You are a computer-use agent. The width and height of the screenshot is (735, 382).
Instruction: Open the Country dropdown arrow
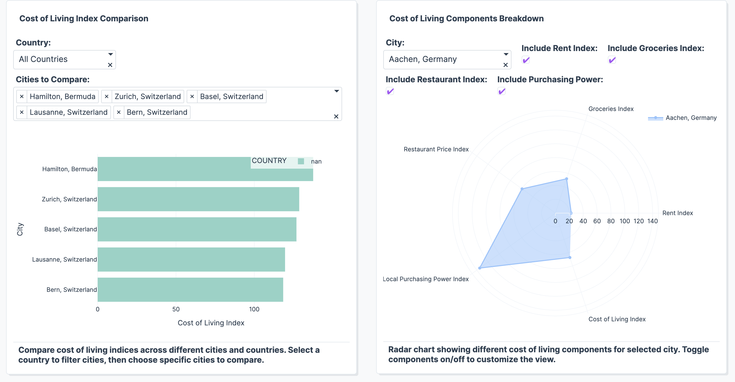coord(110,54)
